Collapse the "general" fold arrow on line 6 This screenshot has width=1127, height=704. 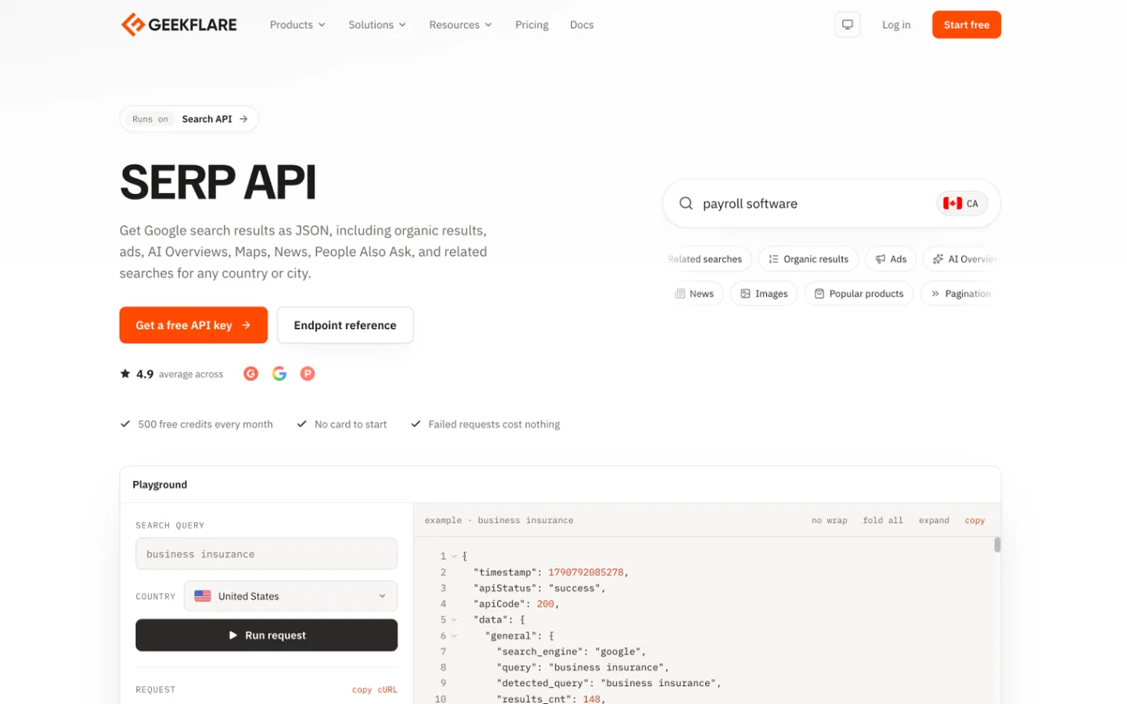coord(454,636)
